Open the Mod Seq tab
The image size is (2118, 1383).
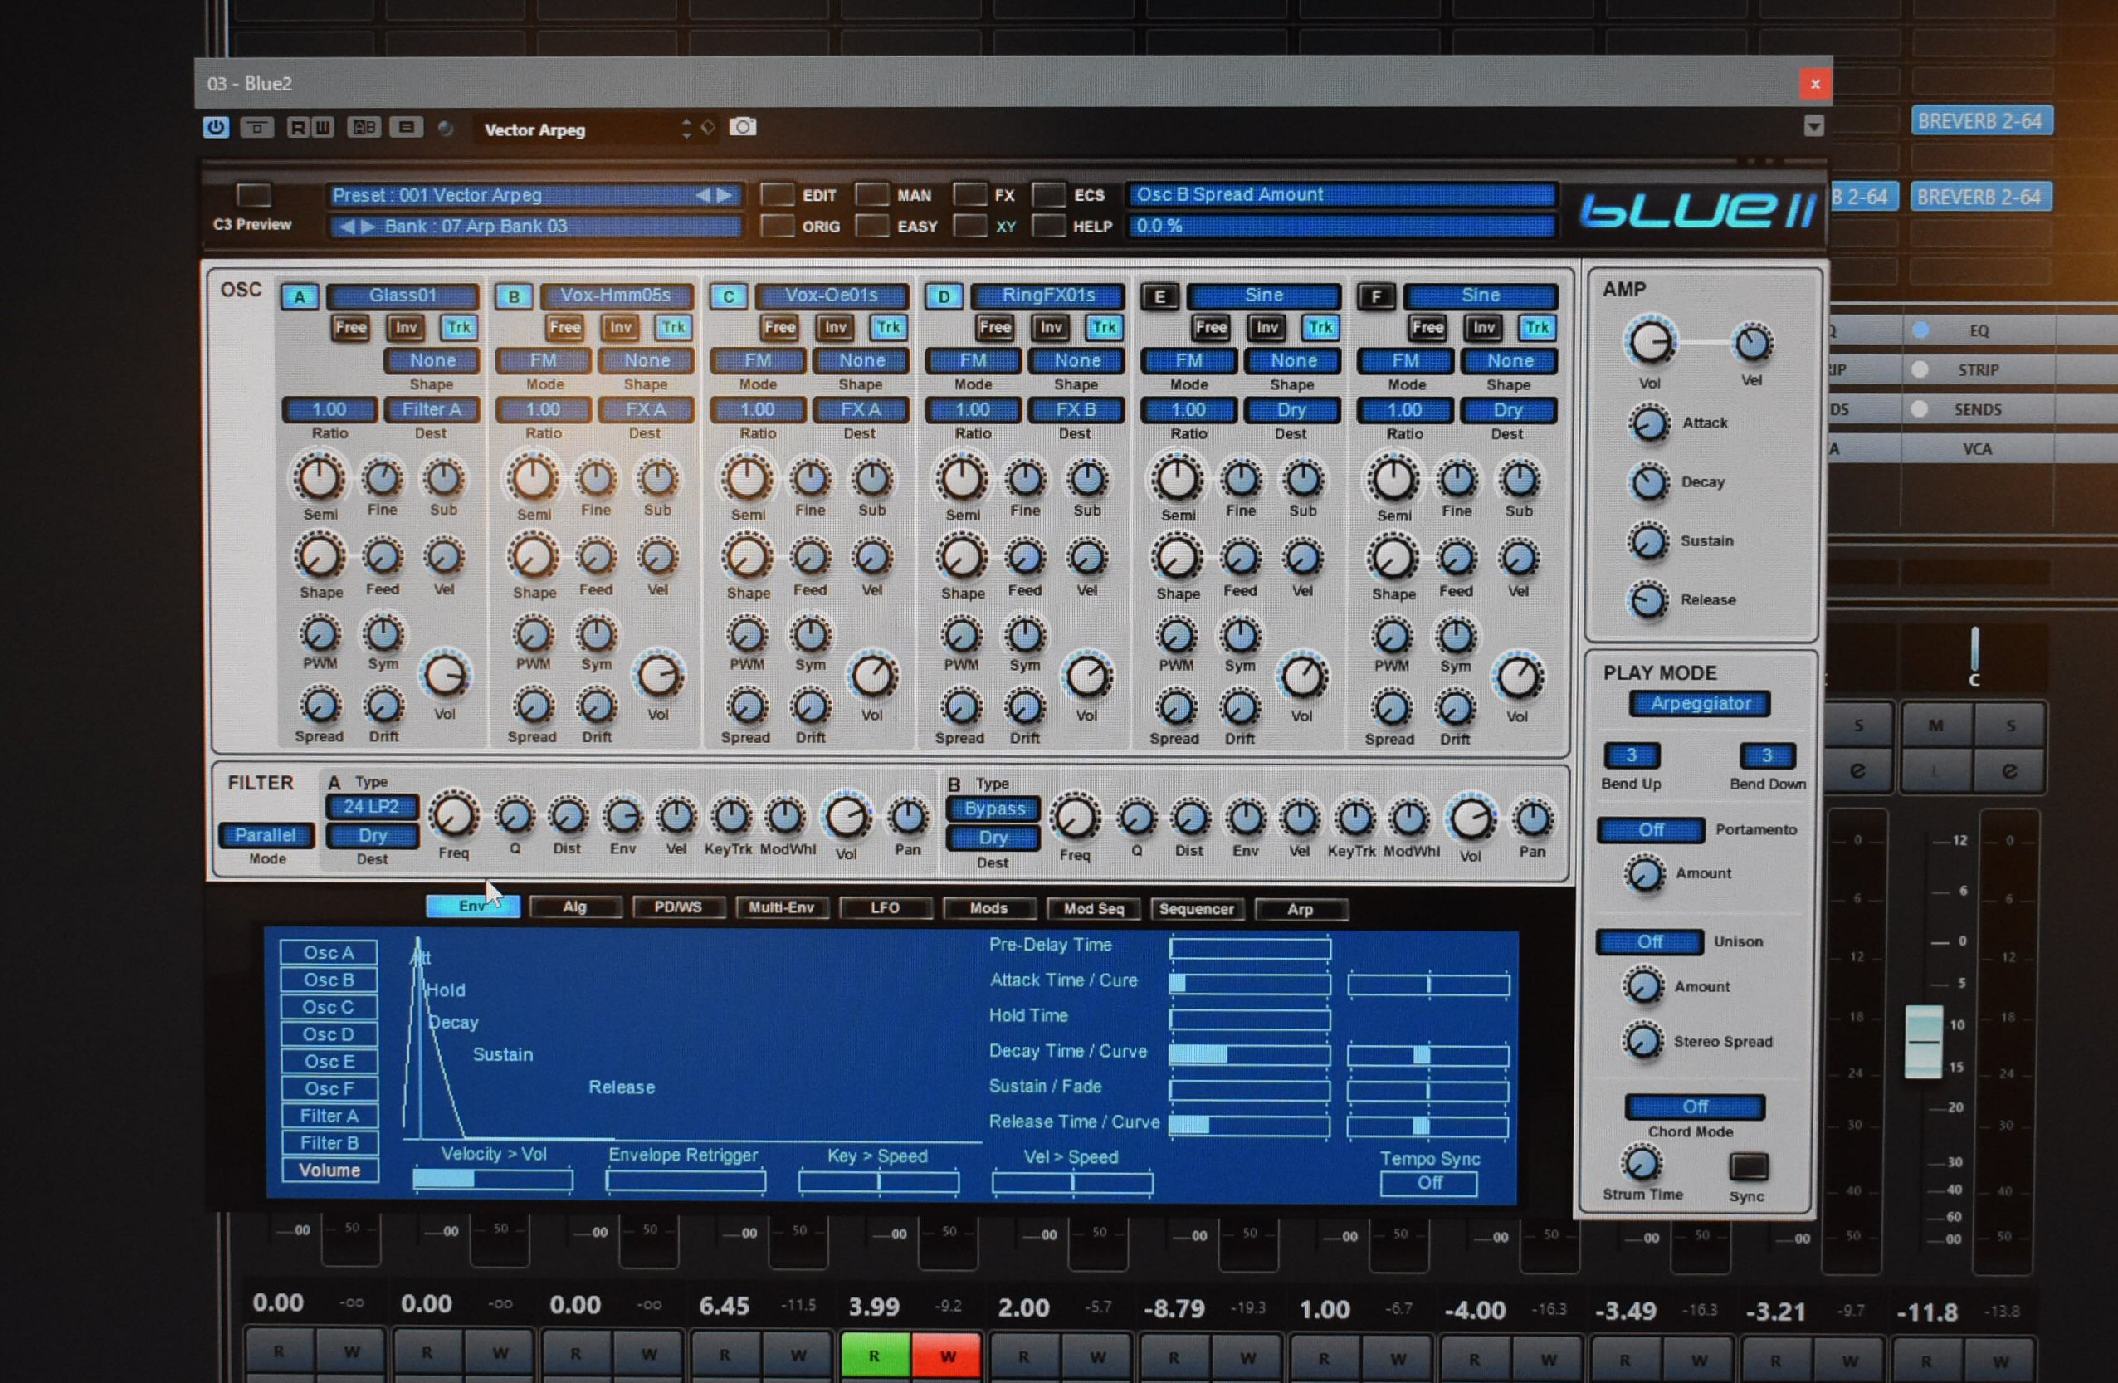(1094, 909)
